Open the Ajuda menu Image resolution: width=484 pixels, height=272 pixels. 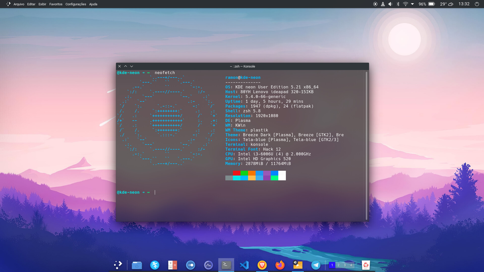pos(93,4)
